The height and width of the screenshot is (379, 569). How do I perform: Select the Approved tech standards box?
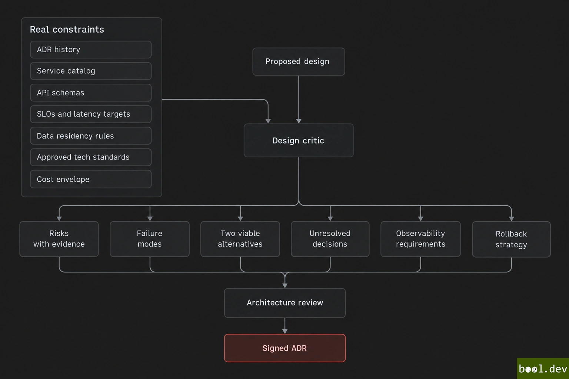point(91,157)
